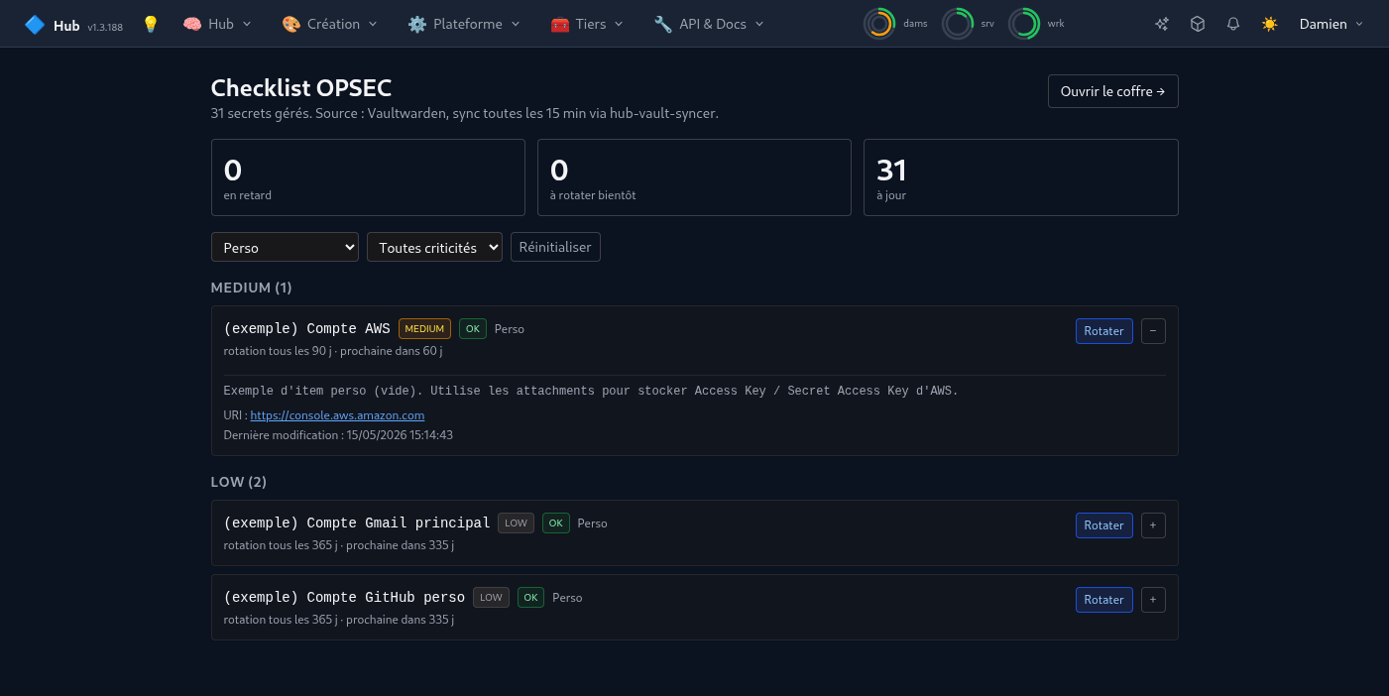This screenshot has width=1389, height=696.
Task: Open the Tiers menu
Action: click(x=587, y=24)
